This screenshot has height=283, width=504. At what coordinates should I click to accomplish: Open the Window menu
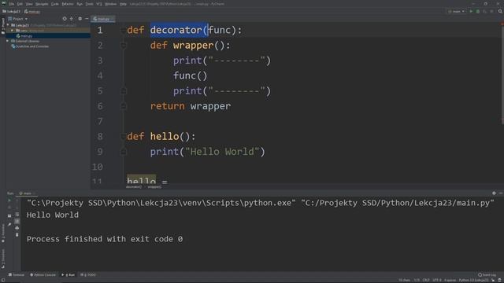[110, 4]
